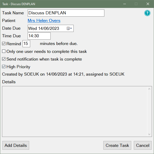Click the Create Task button
Image resolution: width=154 pixels, height=154 pixels.
click(x=117, y=145)
